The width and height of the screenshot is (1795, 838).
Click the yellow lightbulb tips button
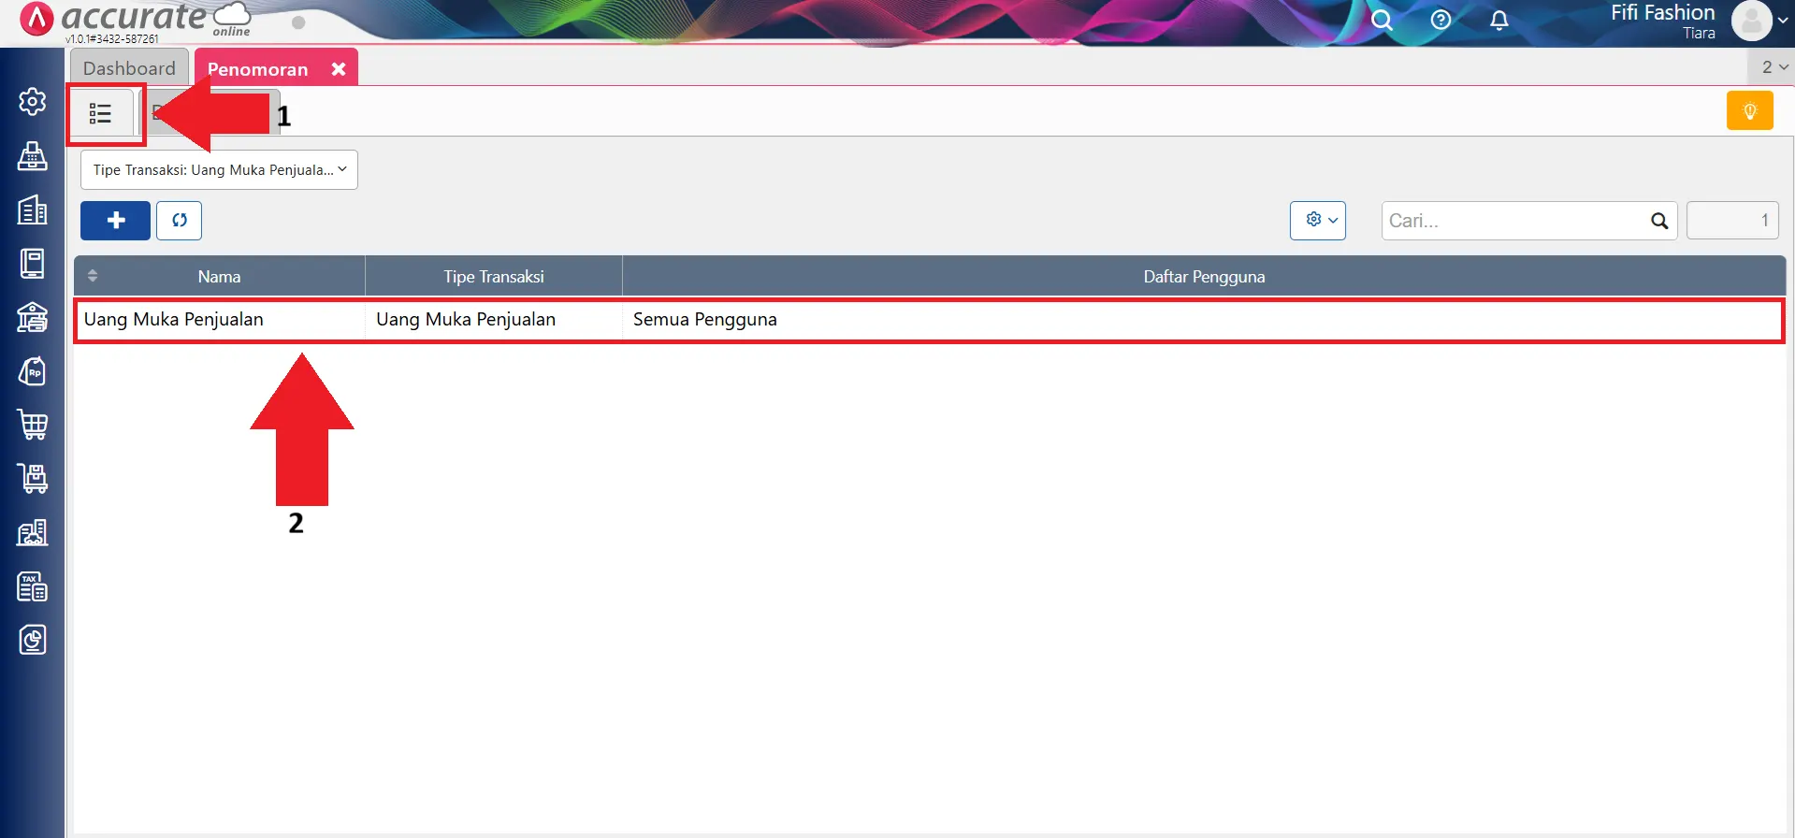point(1749,111)
